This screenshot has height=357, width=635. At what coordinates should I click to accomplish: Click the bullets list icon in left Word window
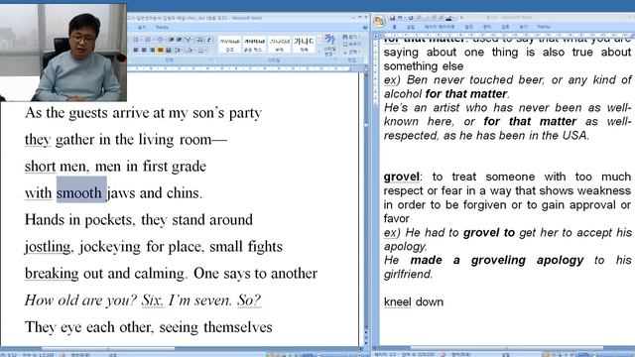pyautogui.click(x=137, y=40)
